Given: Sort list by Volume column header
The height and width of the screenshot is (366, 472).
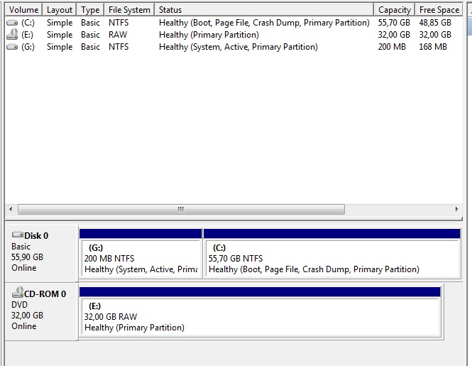Looking at the screenshot, I should point(24,10).
